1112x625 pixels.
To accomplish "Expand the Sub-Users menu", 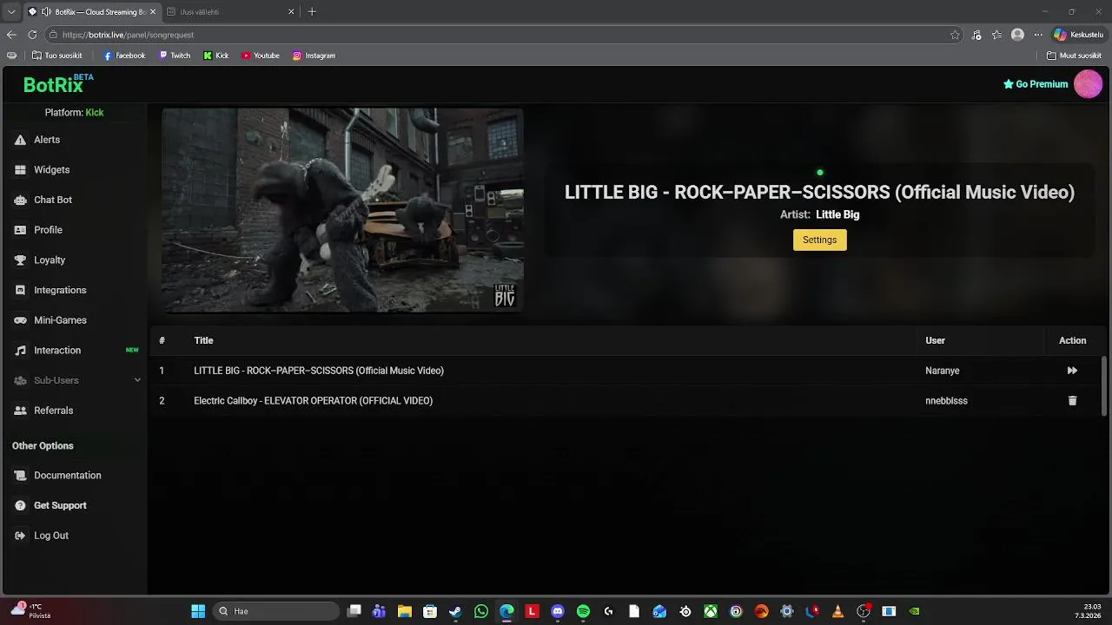I will click(x=76, y=380).
